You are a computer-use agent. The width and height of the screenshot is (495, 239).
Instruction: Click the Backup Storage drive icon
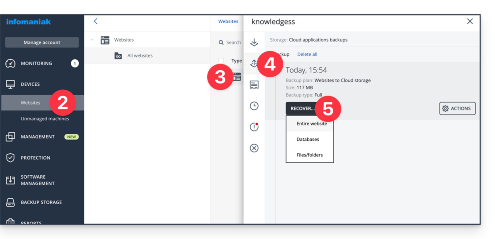point(10,202)
